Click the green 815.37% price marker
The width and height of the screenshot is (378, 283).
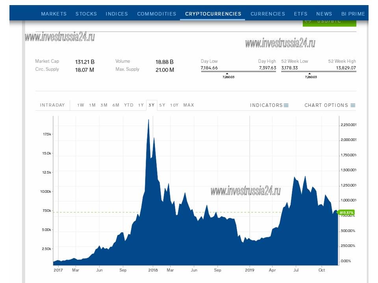[x=346, y=213]
